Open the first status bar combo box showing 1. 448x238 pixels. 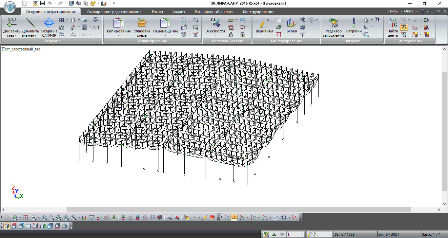coord(295,234)
